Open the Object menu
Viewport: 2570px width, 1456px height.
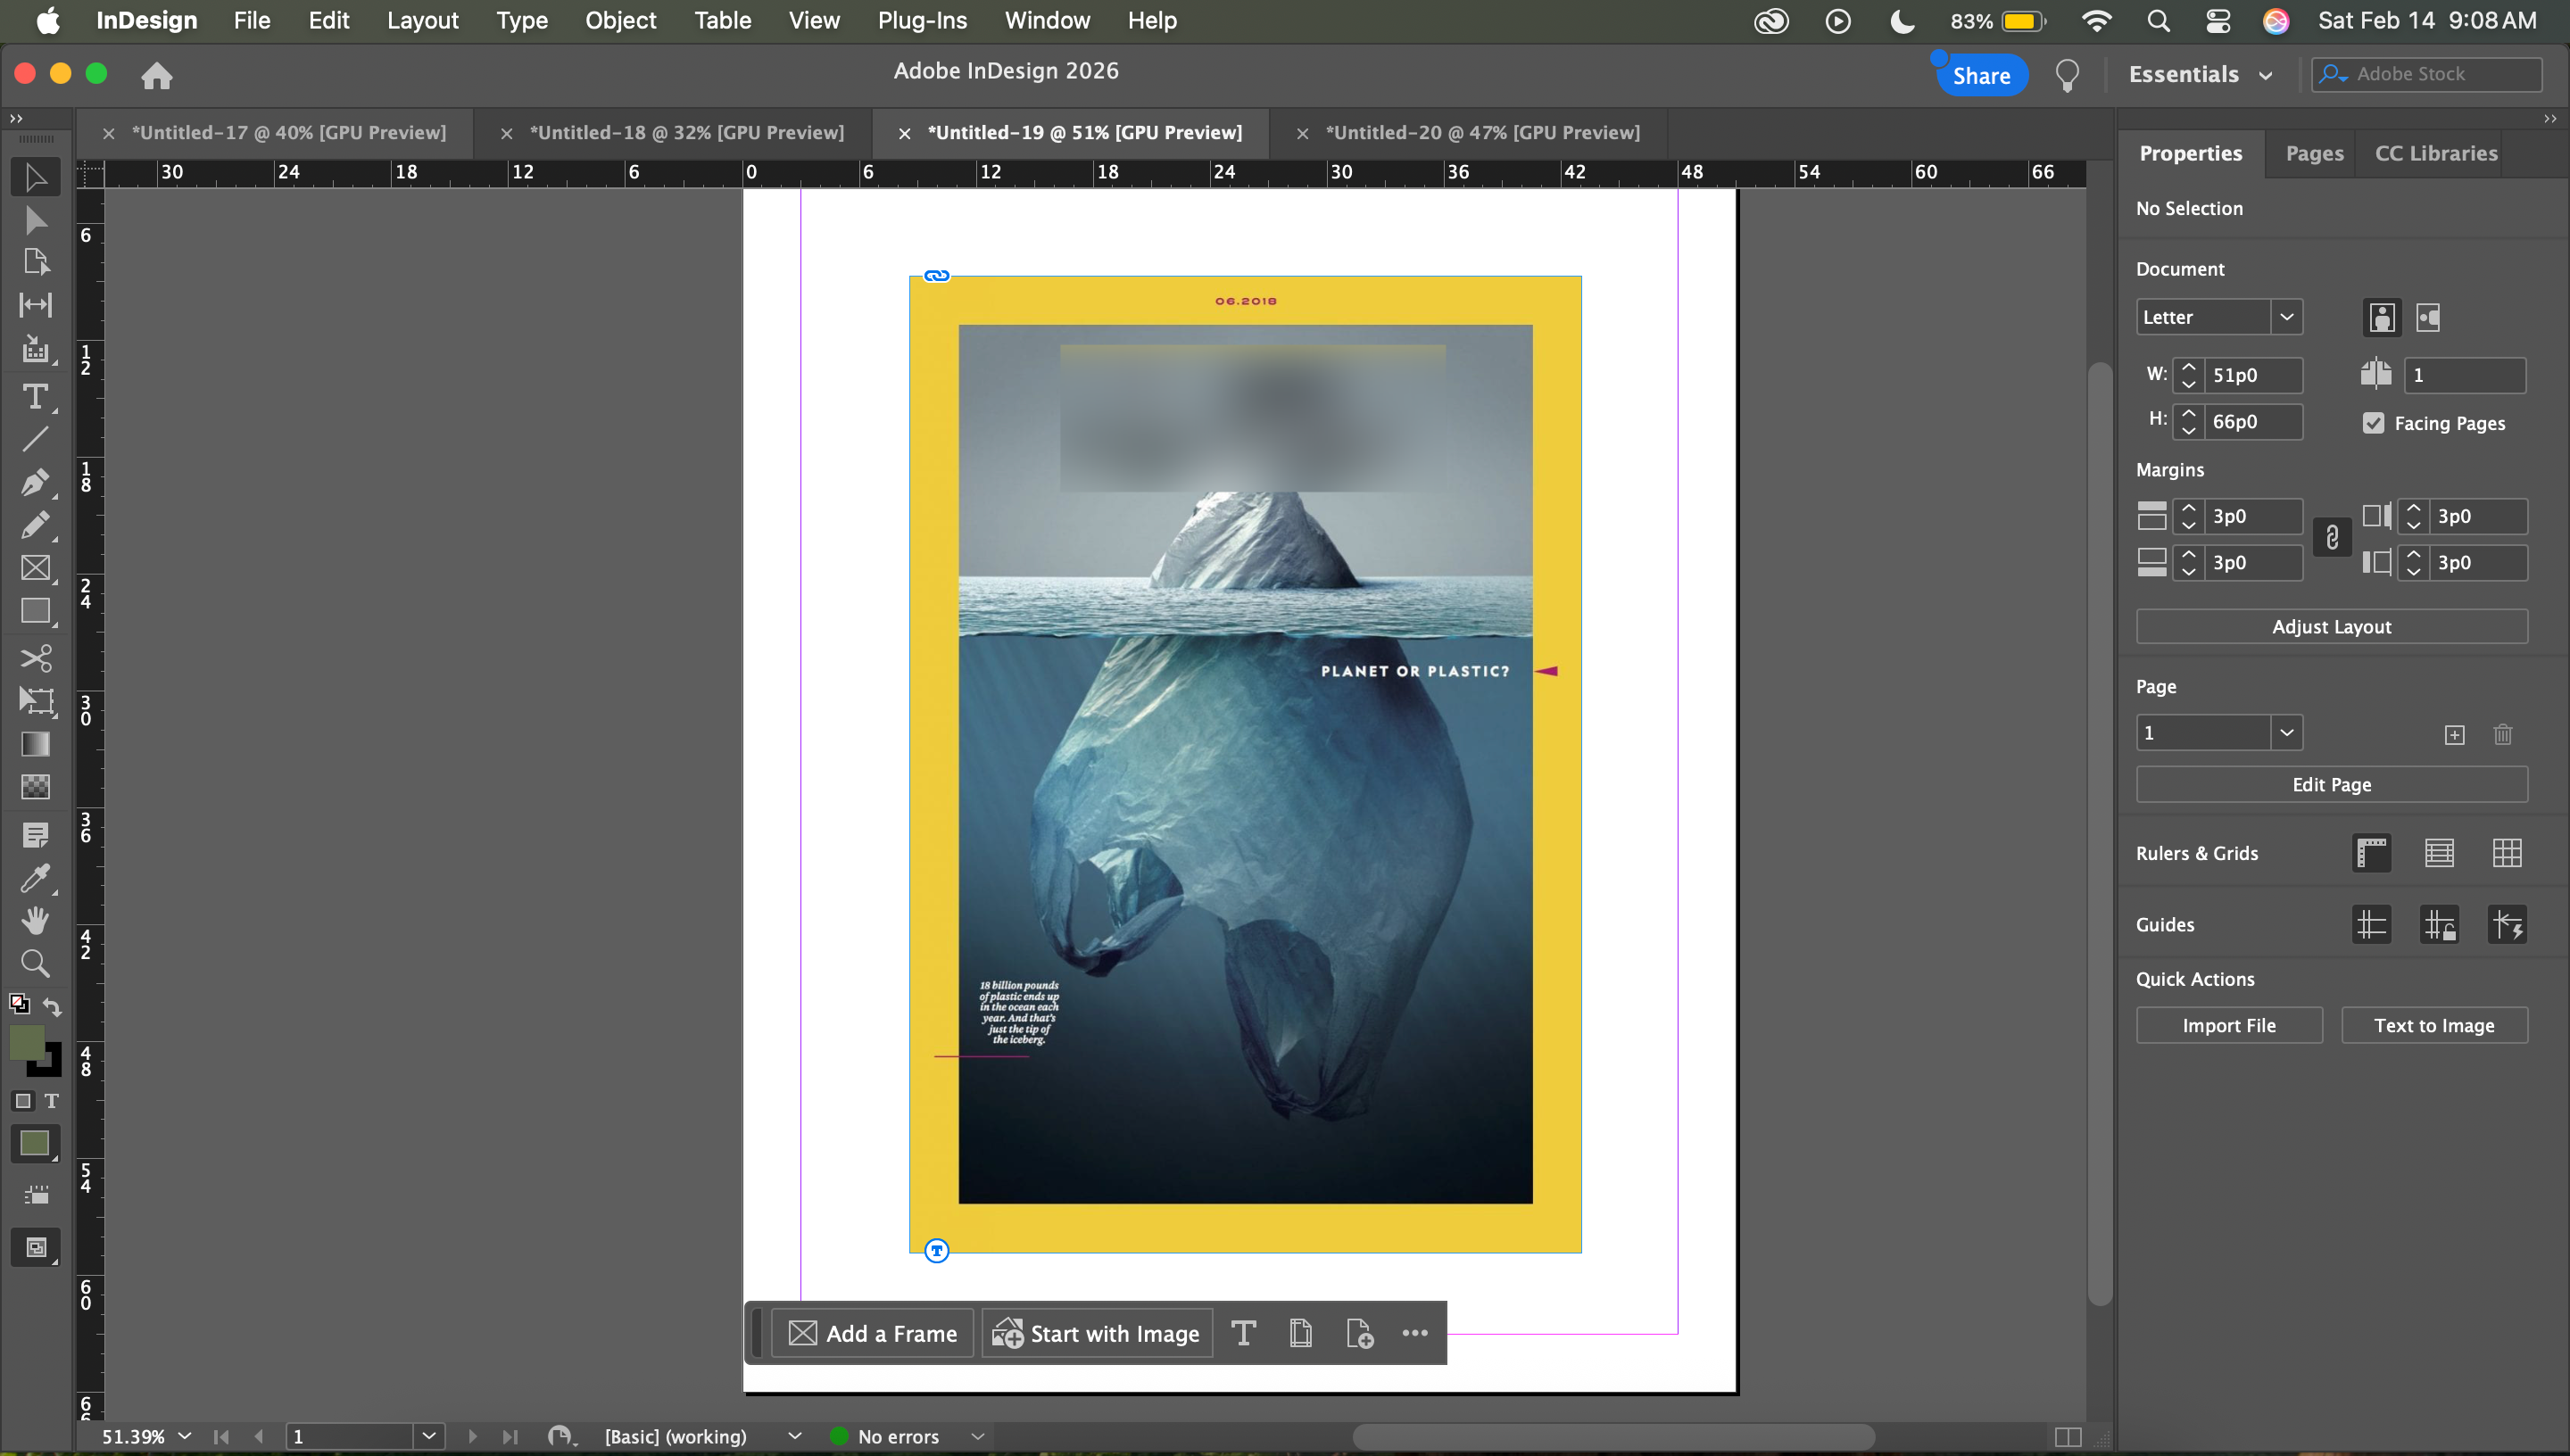point(620,20)
